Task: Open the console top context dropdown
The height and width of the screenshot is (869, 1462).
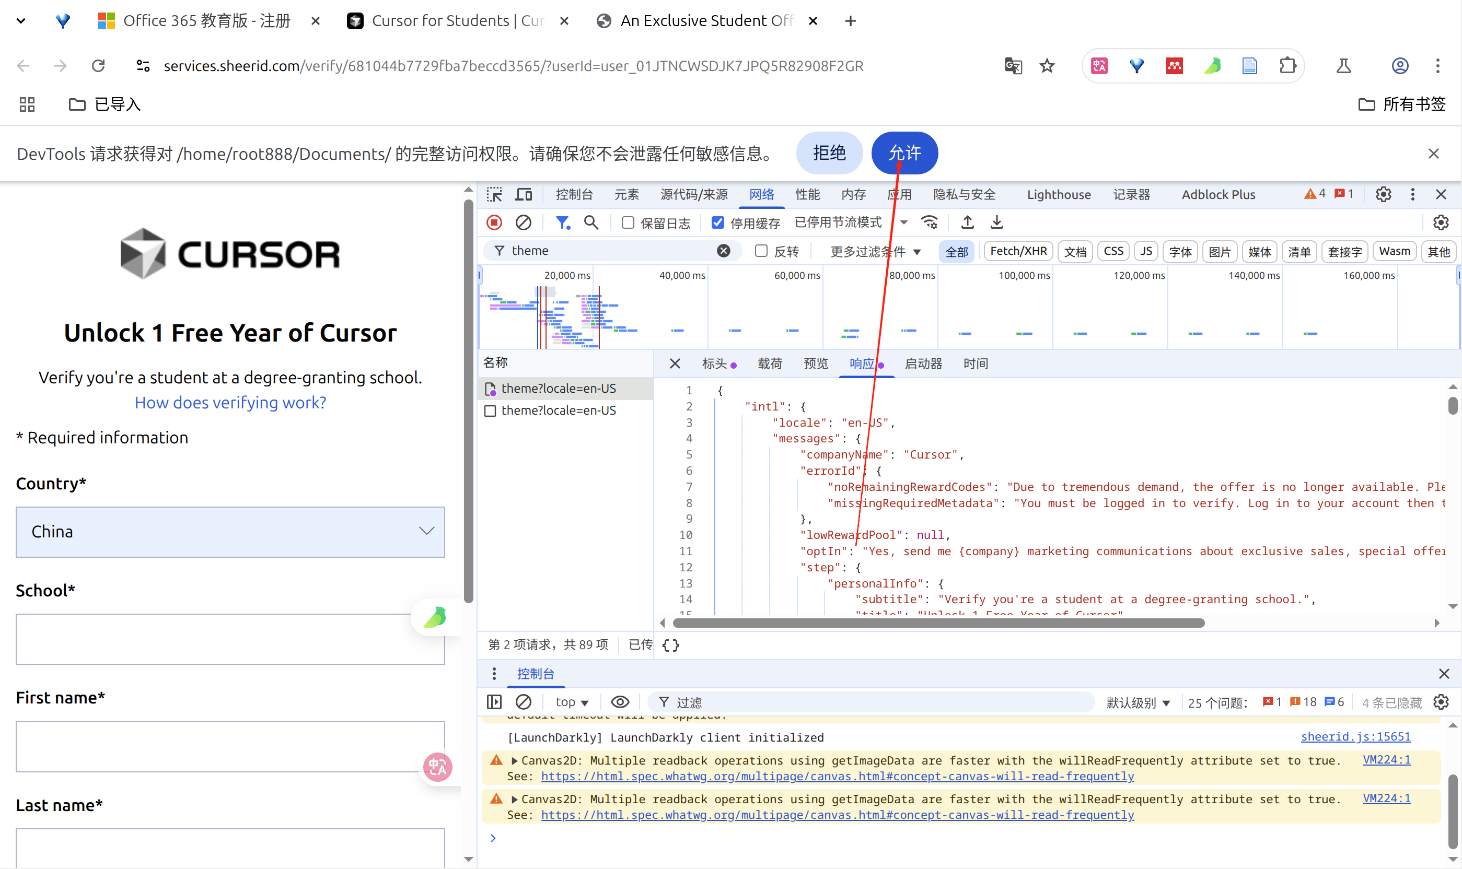Action: (x=572, y=702)
